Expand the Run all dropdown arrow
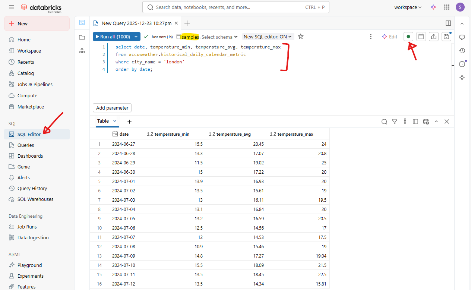This screenshot has width=471, height=290. coord(136,37)
